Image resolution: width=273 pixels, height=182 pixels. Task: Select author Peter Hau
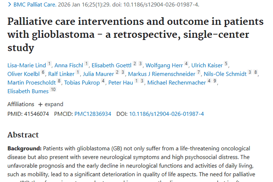[x=121, y=83]
